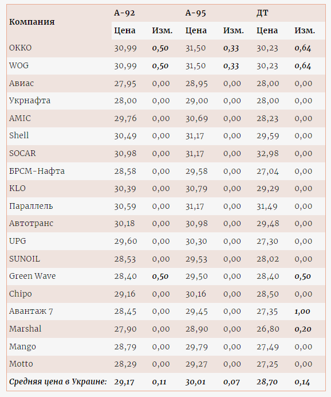The height and width of the screenshot is (397, 331).
Task: Click the Green Wave company name
Action: click(32, 276)
